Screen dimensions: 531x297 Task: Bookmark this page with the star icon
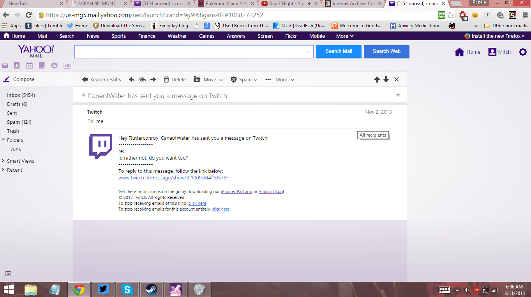coord(450,15)
